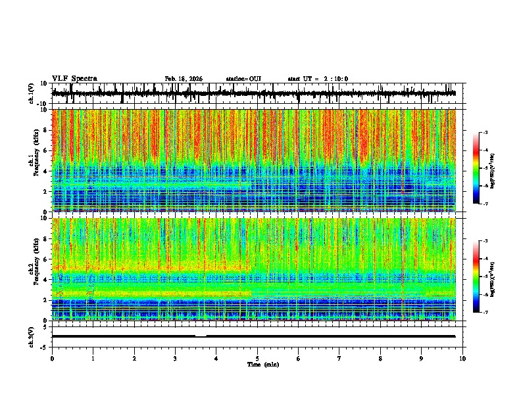Click ch.2 "Frequency (kHz)" axis label

tap(36, 261)
